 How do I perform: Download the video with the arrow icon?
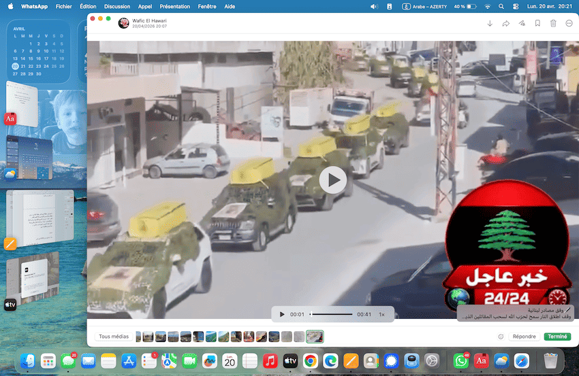tap(489, 23)
